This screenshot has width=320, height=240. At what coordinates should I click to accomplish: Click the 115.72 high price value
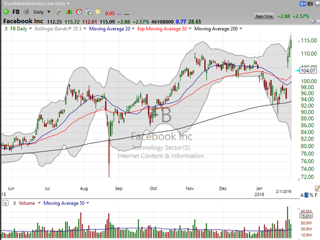(72, 22)
